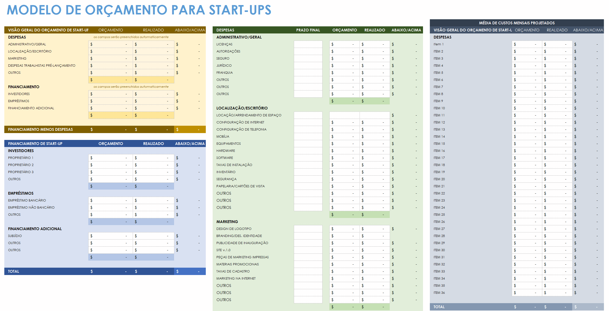Select the BRANDING/DES. IDENTIDADE label

pyautogui.click(x=239, y=236)
